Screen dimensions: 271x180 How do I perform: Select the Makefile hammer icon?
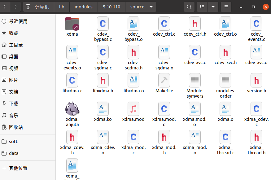point(164,81)
